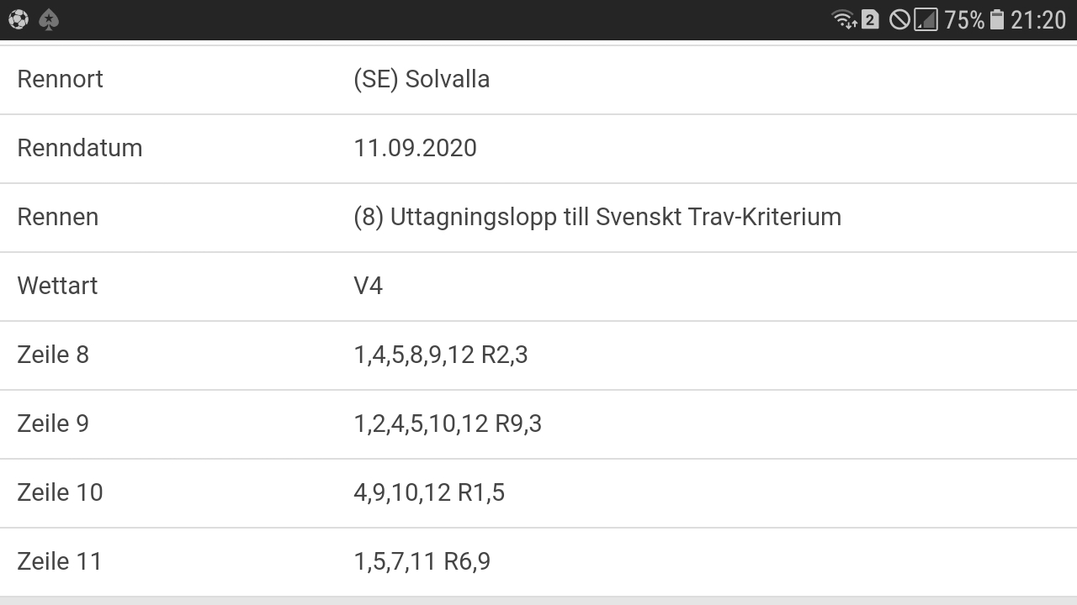The image size is (1077, 605).
Task: Tap the 21:20 clock in status bar
Action: [1038, 19]
